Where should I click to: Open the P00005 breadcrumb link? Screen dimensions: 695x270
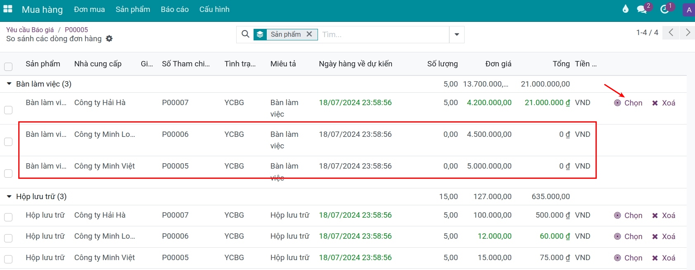click(x=76, y=30)
